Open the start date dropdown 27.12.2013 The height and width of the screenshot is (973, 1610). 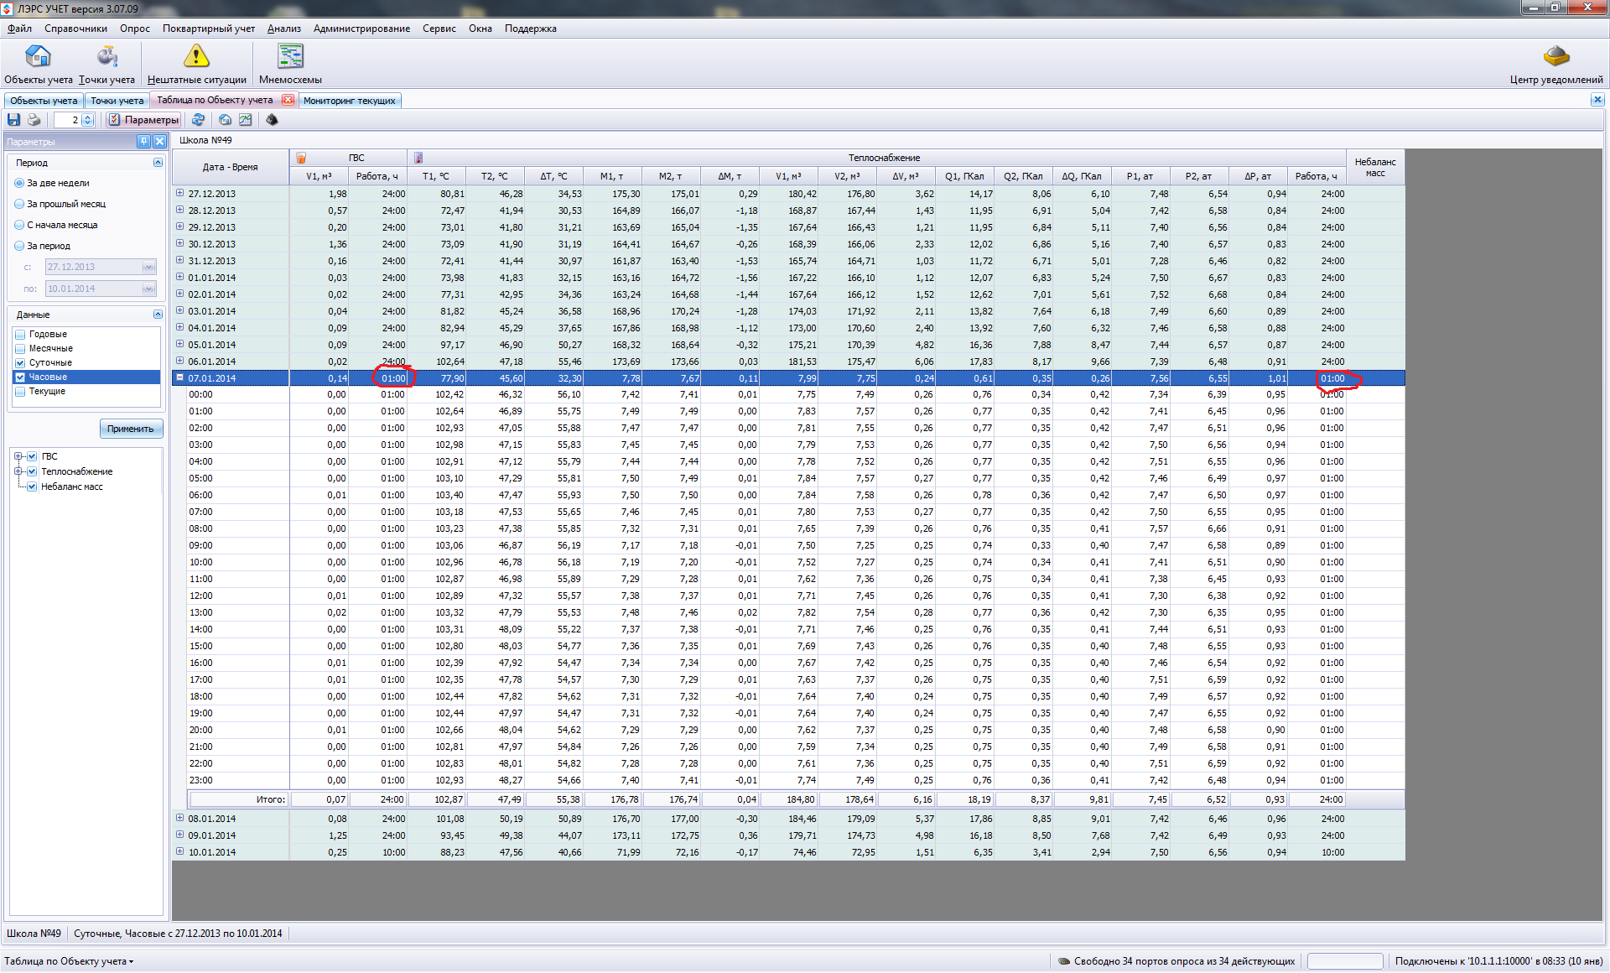(x=148, y=267)
